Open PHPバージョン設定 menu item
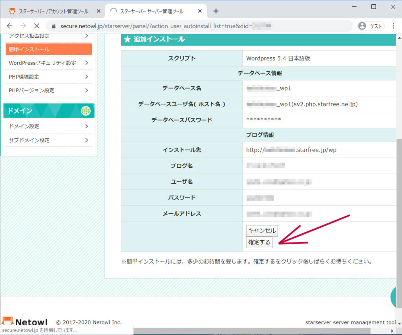 pos(49,90)
